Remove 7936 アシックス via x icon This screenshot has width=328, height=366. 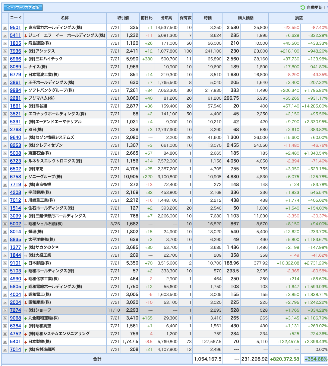5,51
